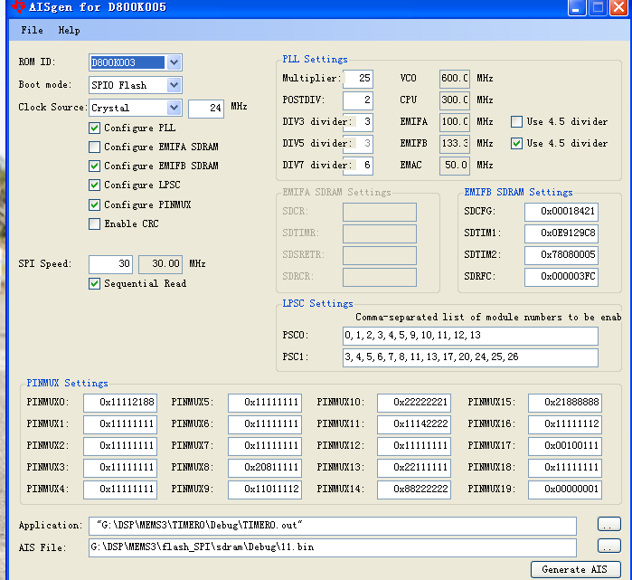Click the SDCFG value field
632x580 pixels.
click(x=561, y=211)
